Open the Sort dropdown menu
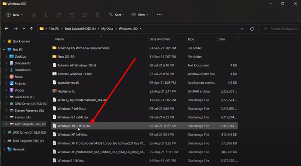This screenshot has width=301, height=166. (x=117, y=15)
